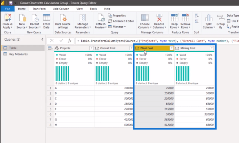This screenshot has width=239, height=143.
Task: Collapse the Queries pane
Action: click(x=42, y=39)
